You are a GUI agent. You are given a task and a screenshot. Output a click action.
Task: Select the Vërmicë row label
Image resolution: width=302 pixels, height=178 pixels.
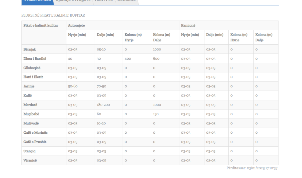coord(31,161)
